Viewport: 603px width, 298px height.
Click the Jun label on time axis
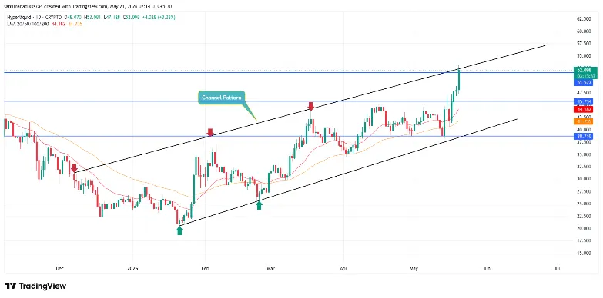pyautogui.click(x=487, y=269)
